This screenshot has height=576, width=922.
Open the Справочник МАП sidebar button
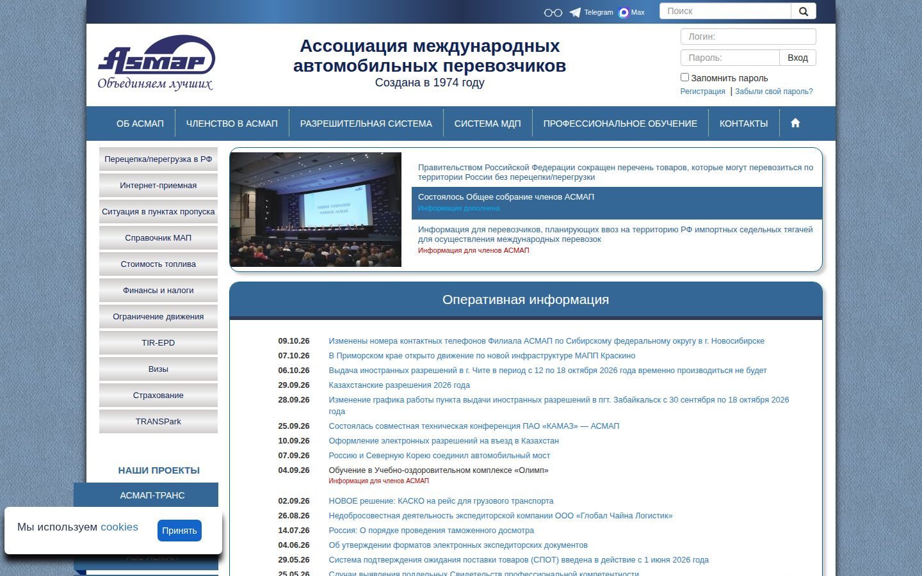158,238
